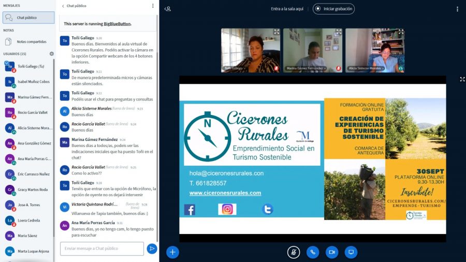466x262 pixels.
Task: Select user Marta Luque Arjona
Action: tap(28, 251)
